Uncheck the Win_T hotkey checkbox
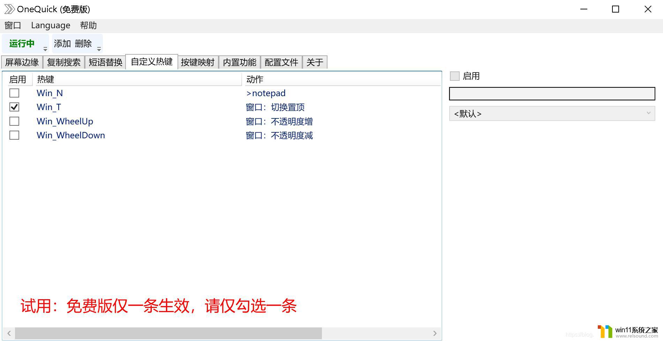Screen dimensions: 663x341 pyautogui.click(x=14, y=107)
